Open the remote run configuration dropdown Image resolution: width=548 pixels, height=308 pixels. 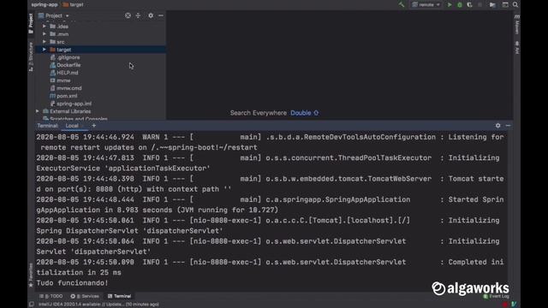[426, 4]
